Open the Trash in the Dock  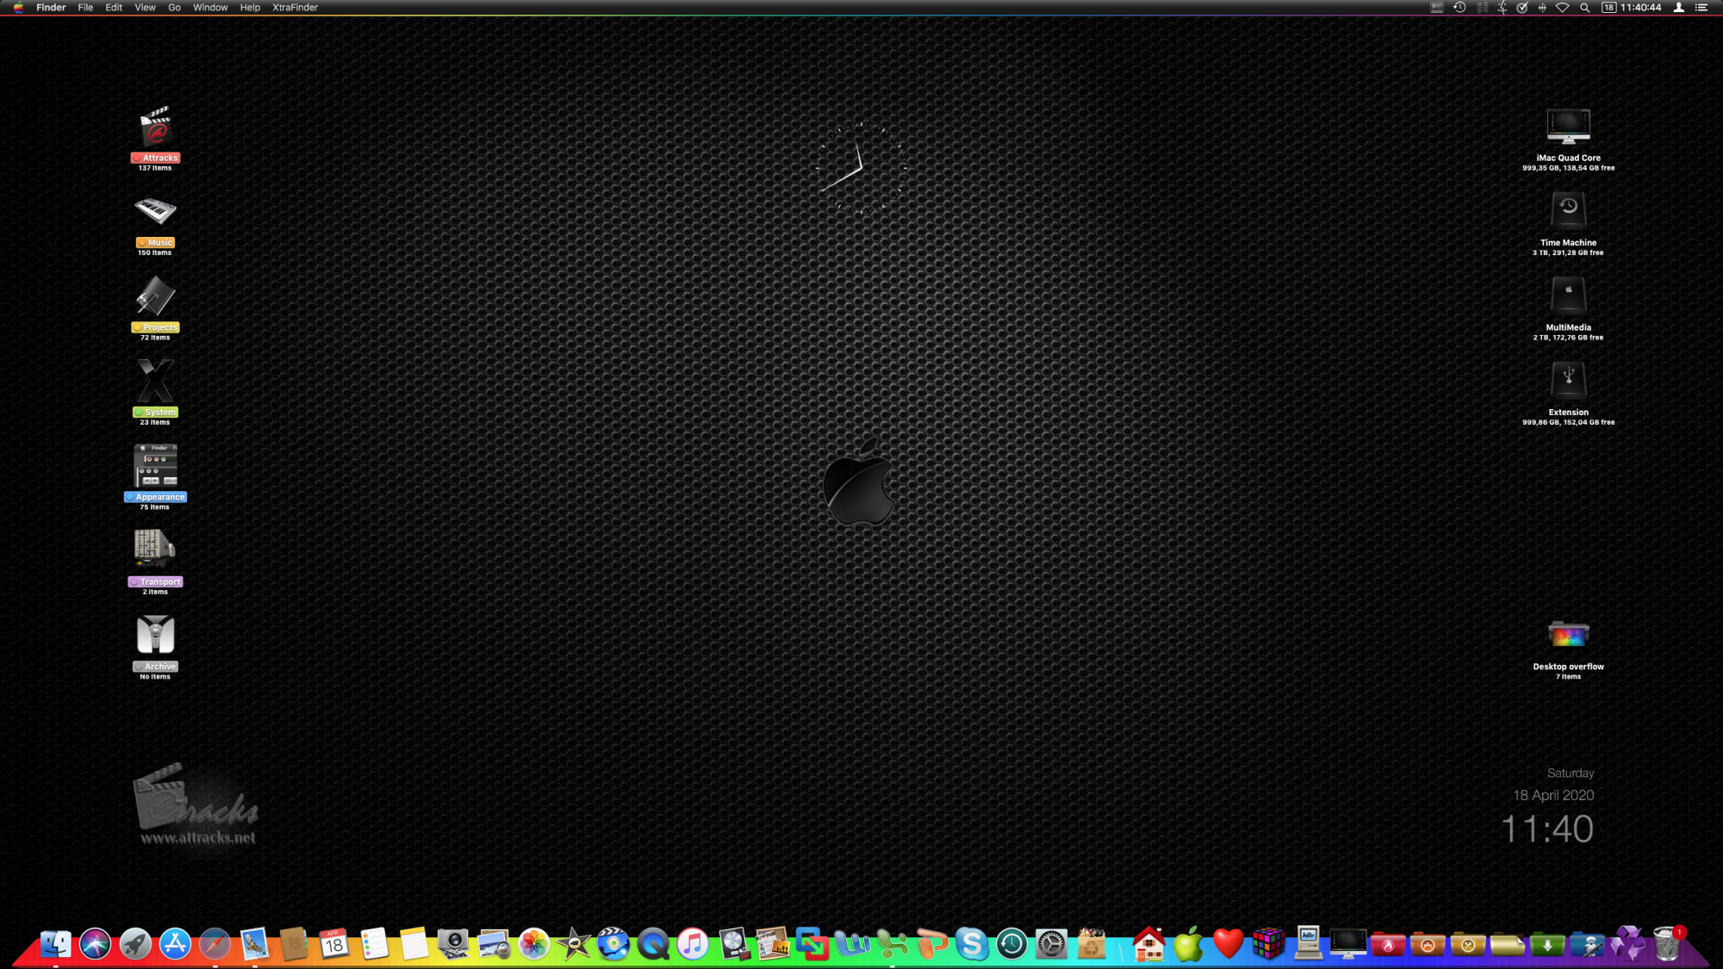1667,944
